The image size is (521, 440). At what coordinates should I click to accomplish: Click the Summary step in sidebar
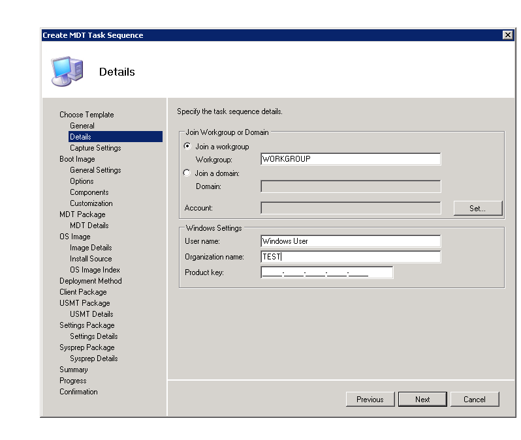pyautogui.click(x=73, y=370)
